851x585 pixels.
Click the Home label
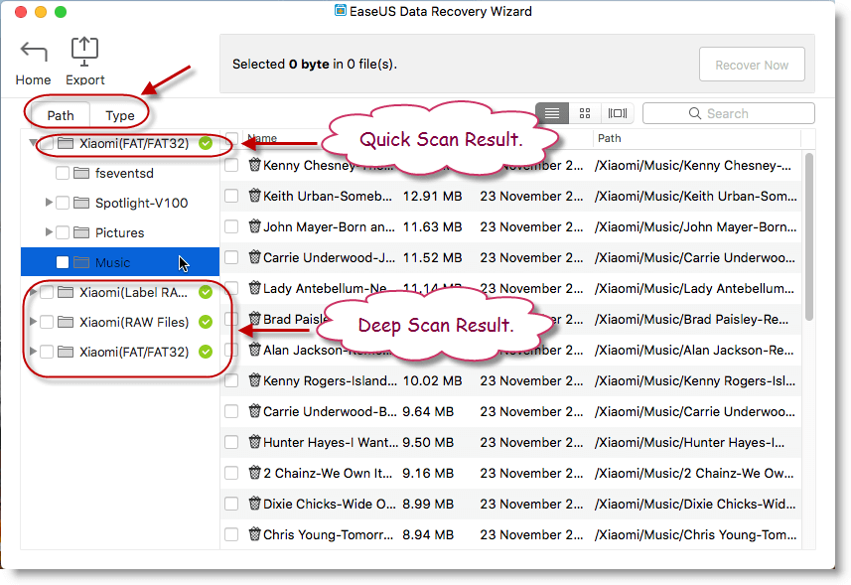pyautogui.click(x=33, y=79)
